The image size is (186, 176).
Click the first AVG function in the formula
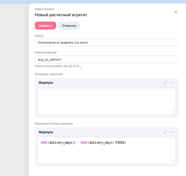coord(43,143)
